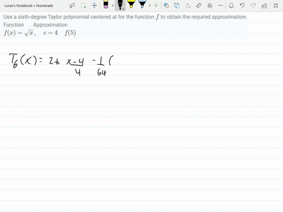The height and width of the screenshot is (212, 283).
Task: Add a new pen with the green plus
Action: pyautogui.click(x=156, y=5)
